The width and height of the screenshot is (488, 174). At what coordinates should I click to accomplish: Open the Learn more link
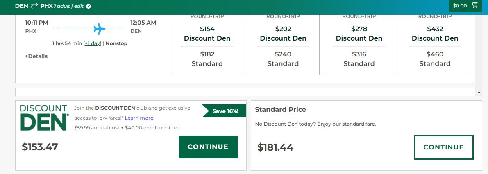(x=139, y=118)
